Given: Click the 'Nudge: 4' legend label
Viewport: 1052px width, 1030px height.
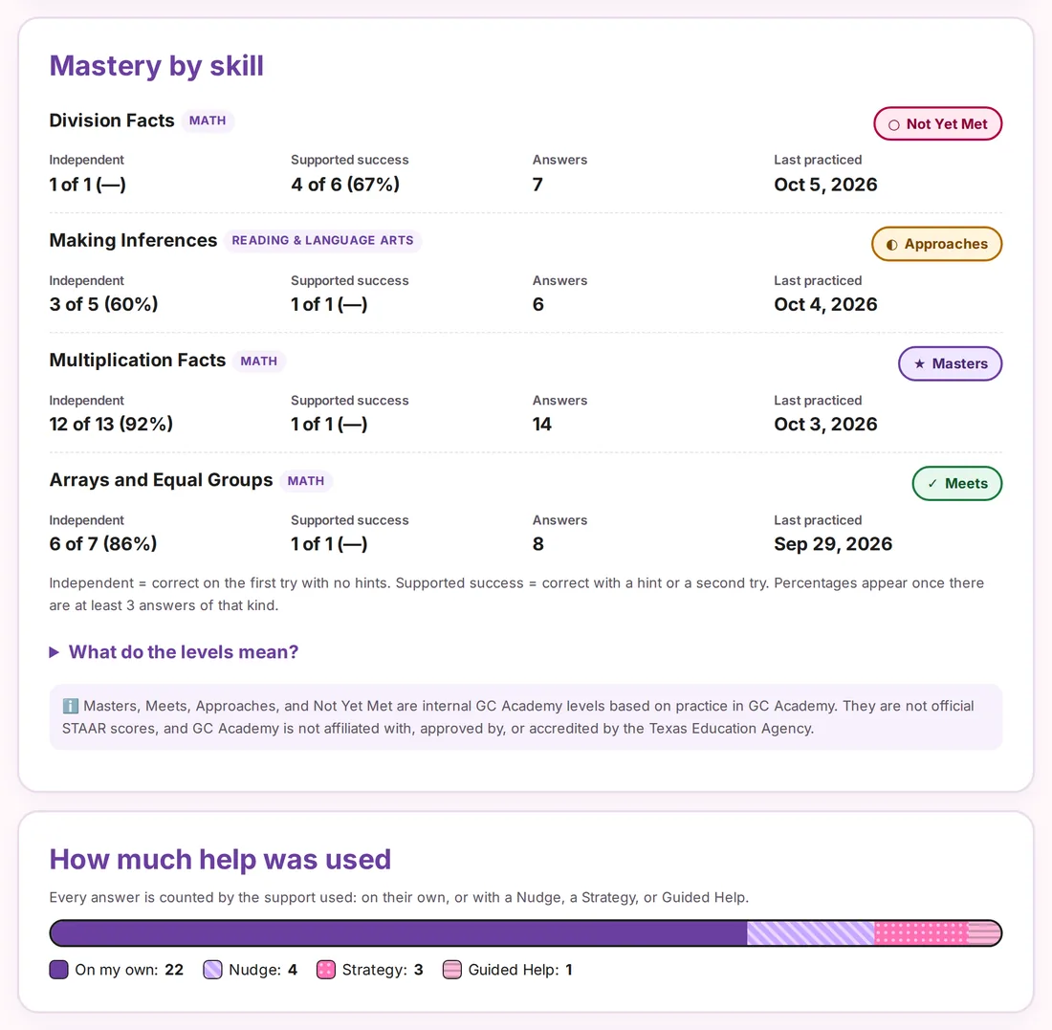Looking at the screenshot, I should click(x=262, y=970).
